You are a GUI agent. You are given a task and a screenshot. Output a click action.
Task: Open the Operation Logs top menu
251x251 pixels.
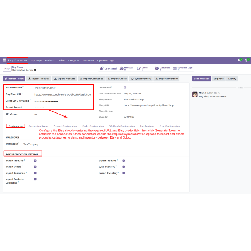[106, 60]
